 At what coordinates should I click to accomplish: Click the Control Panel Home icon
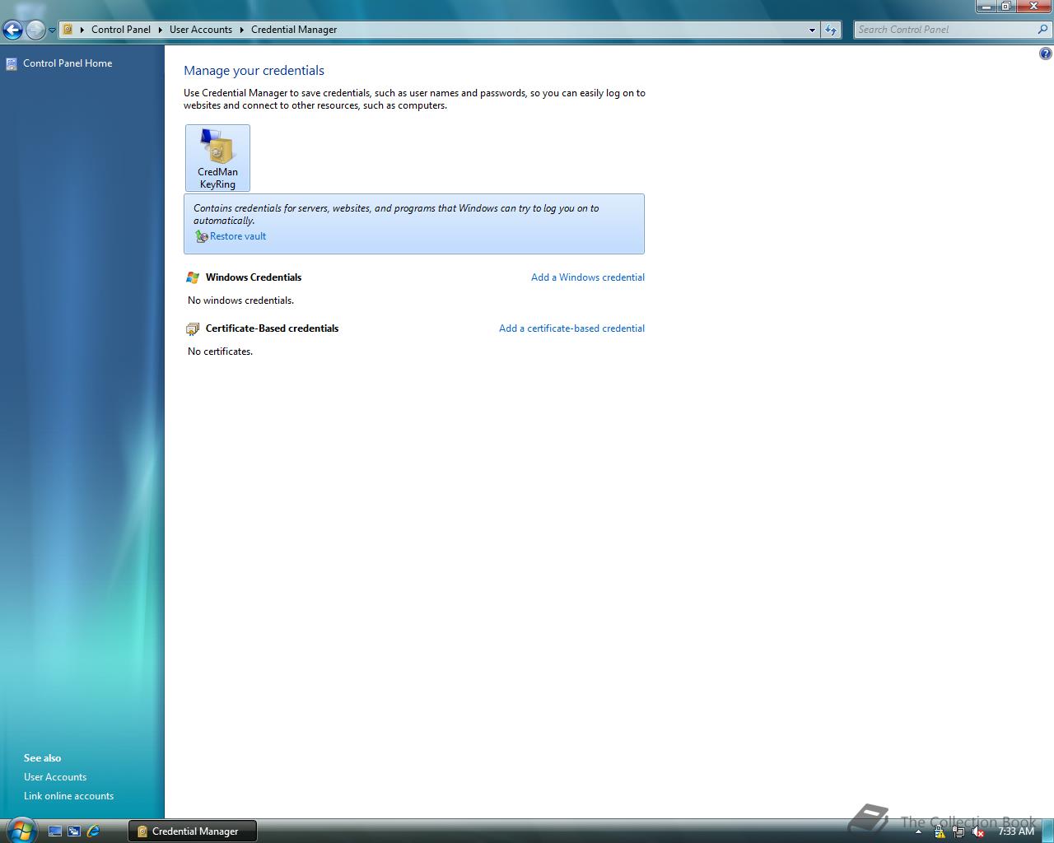pyautogui.click(x=12, y=63)
